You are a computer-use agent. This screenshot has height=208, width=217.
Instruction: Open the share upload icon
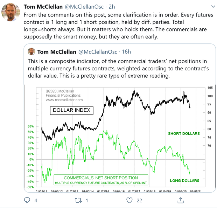click(x=181, y=200)
